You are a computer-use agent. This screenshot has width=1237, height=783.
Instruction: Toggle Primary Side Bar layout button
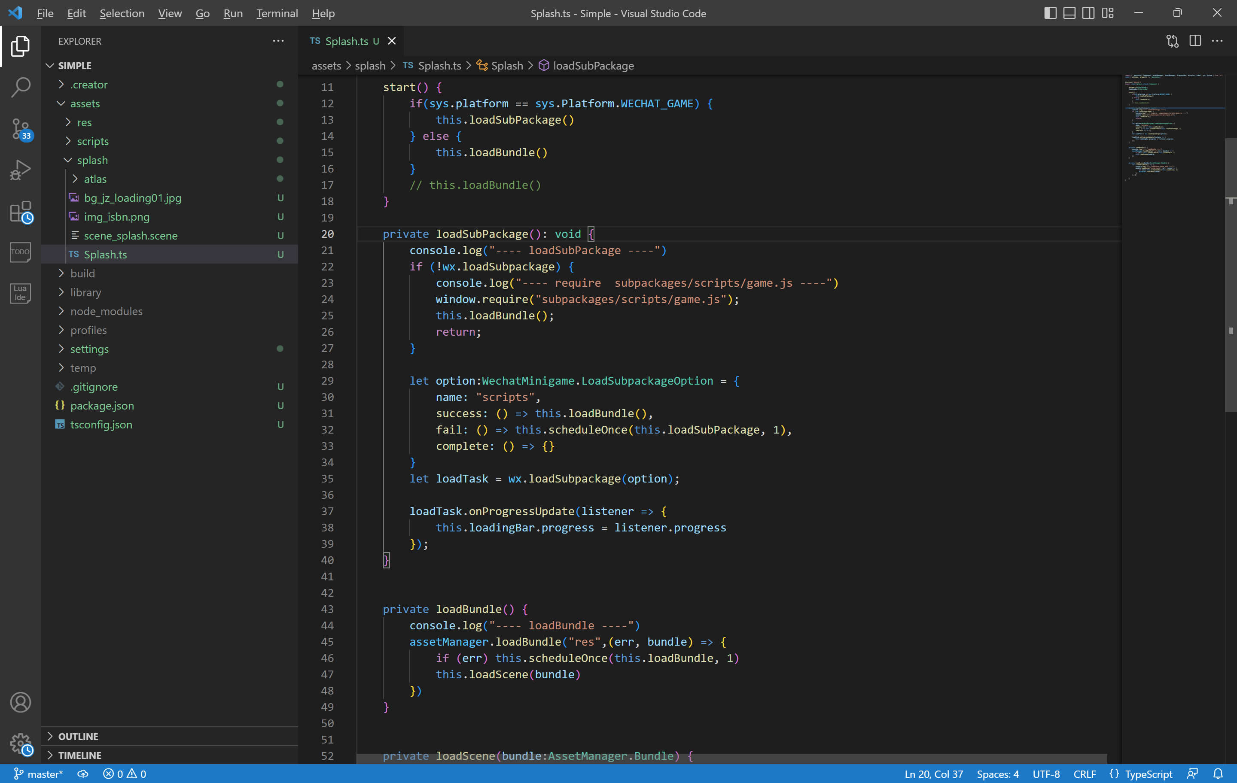pos(1050,13)
